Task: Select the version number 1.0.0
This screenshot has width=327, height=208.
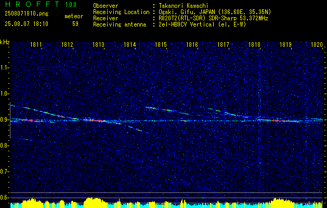Action: point(71,5)
